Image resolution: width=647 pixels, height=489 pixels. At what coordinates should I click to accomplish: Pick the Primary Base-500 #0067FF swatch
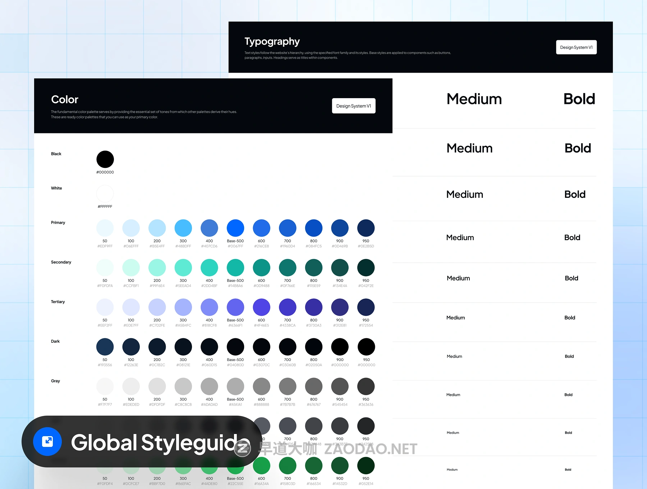click(x=235, y=228)
